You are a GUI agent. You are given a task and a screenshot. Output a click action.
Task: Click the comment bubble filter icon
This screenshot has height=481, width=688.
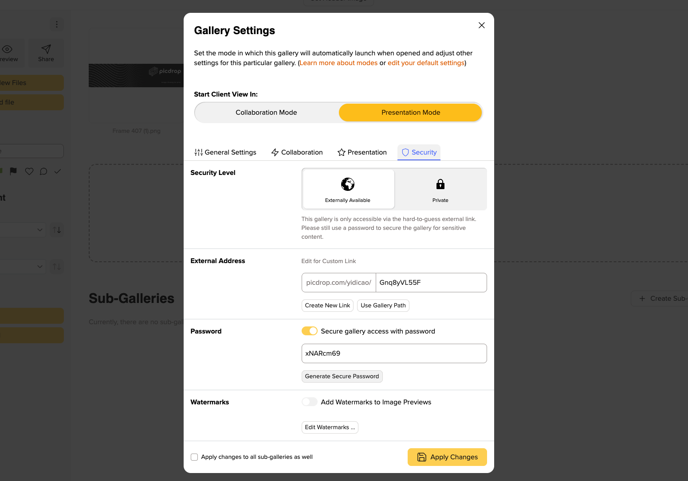coord(43,171)
